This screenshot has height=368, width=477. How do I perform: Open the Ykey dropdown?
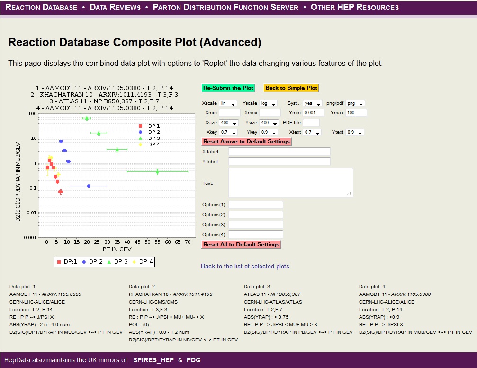269,132
